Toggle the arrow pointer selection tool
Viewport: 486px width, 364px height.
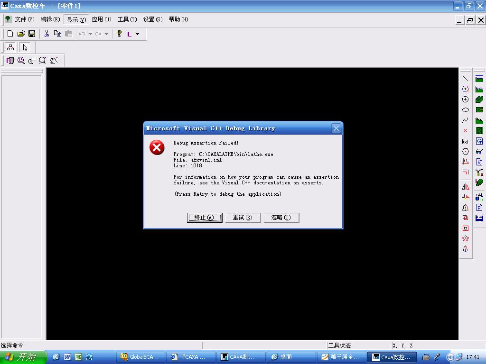pyautogui.click(x=25, y=47)
